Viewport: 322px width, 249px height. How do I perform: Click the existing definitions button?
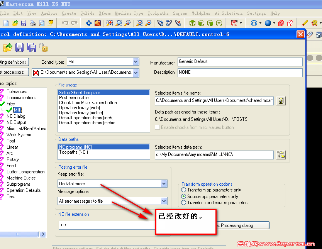pos(14,62)
